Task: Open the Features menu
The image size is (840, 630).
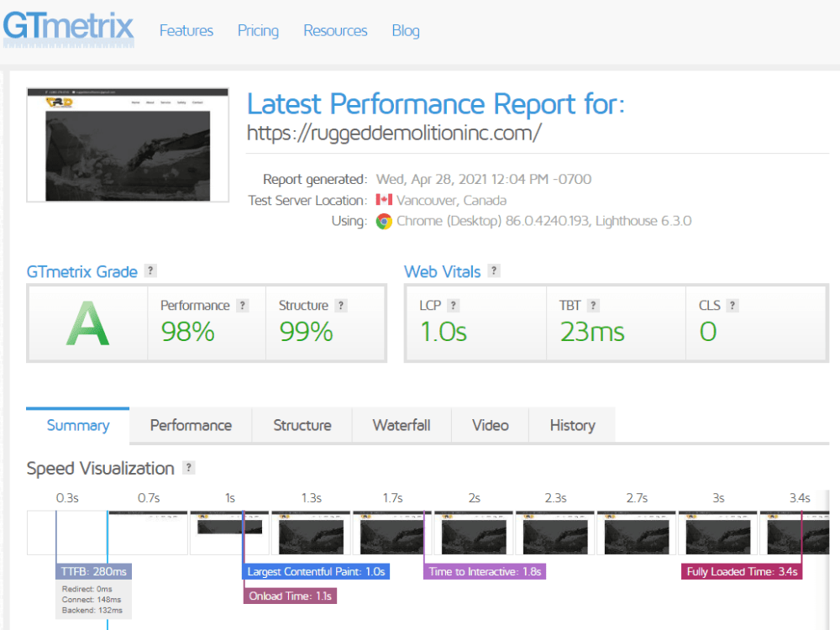Action: click(186, 30)
